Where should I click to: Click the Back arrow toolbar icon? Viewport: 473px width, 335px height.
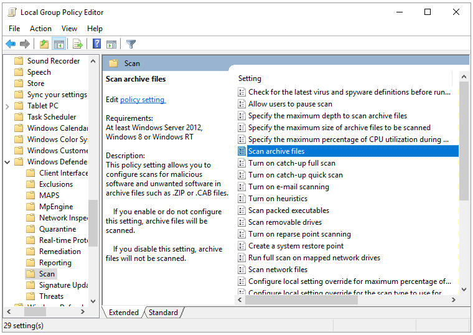point(11,44)
